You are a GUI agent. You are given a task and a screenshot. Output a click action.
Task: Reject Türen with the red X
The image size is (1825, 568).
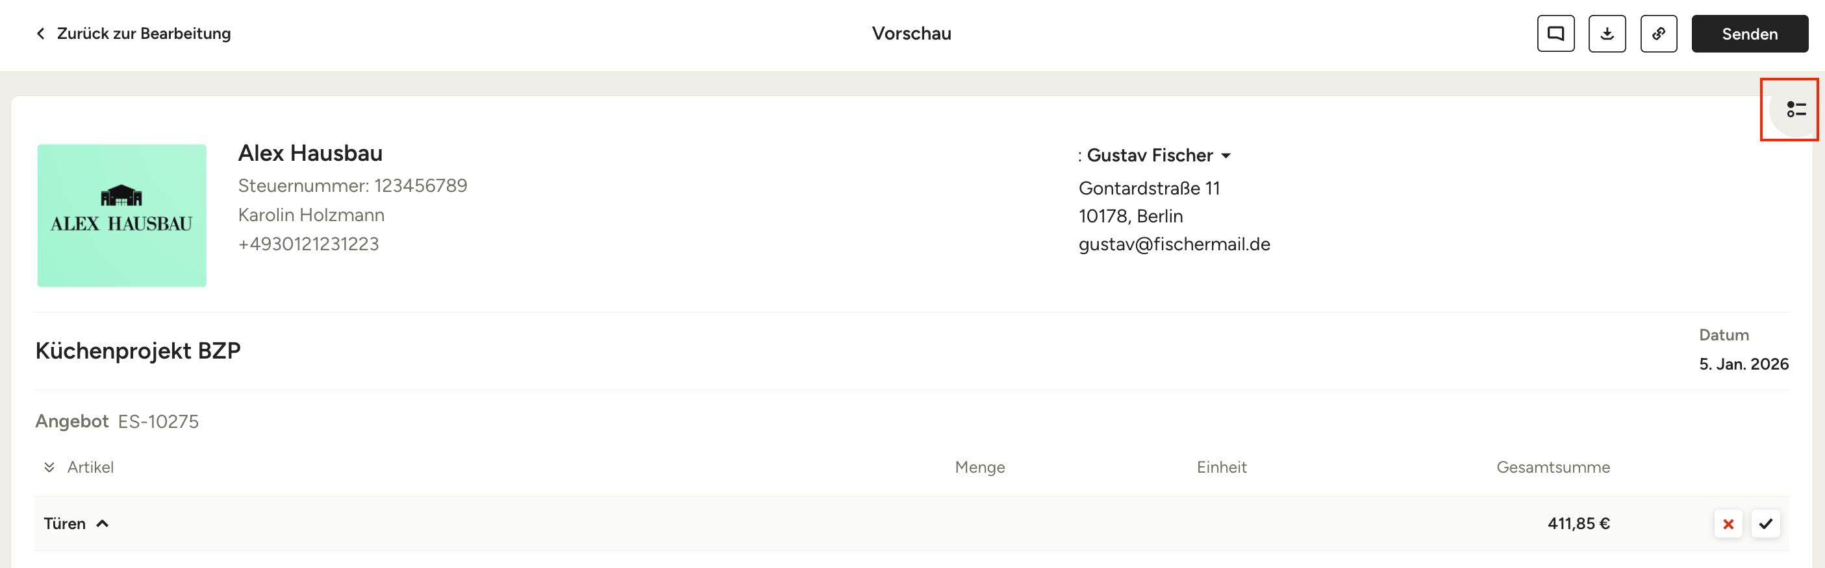tap(1728, 524)
